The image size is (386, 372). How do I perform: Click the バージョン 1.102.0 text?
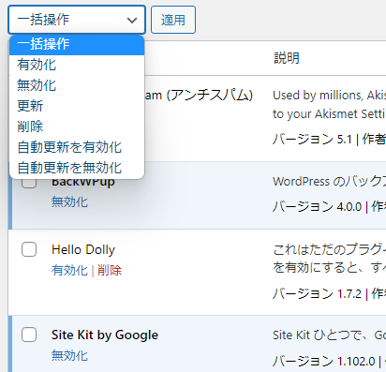click(x=324, y=362)
